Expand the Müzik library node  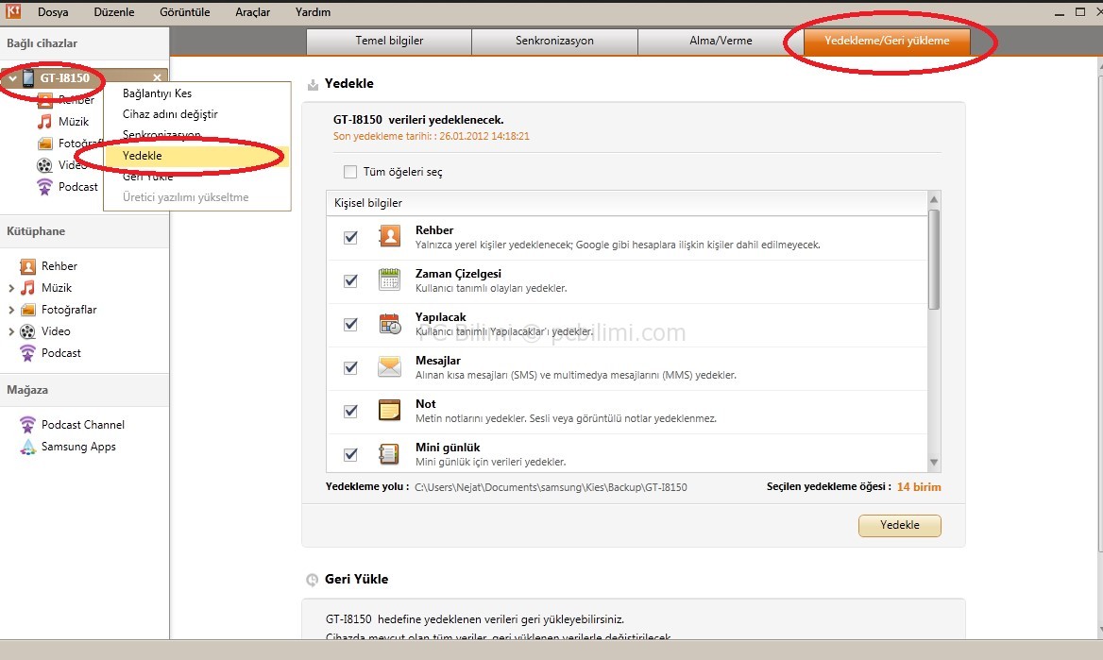pos(10,289)
